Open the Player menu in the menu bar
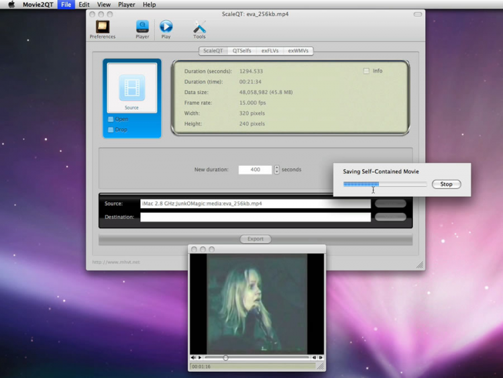503x378 pixels. (x=126, y=5)
